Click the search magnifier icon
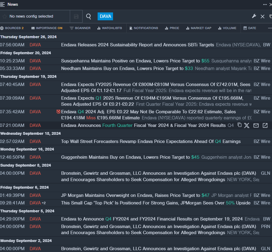The image size is (272, 252). tap(89, 16)
